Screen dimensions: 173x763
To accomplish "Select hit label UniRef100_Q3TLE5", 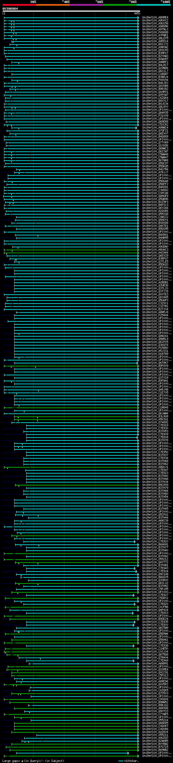I will pyautogui.click(x=155, y=262).
